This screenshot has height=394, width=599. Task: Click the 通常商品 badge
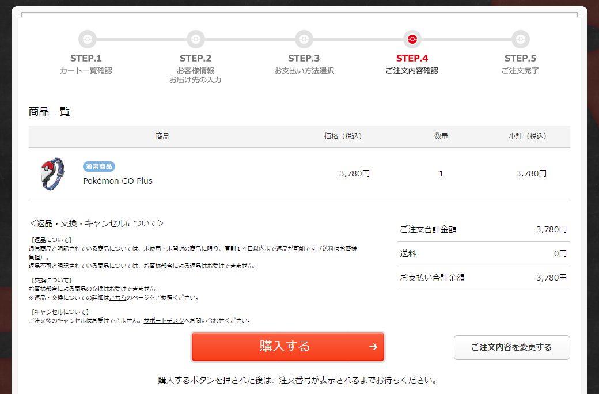click(99, 166)
